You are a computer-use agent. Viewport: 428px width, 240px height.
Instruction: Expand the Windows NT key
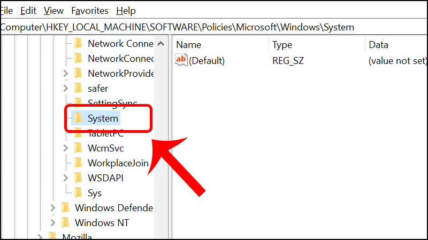[x=52, y=223]
